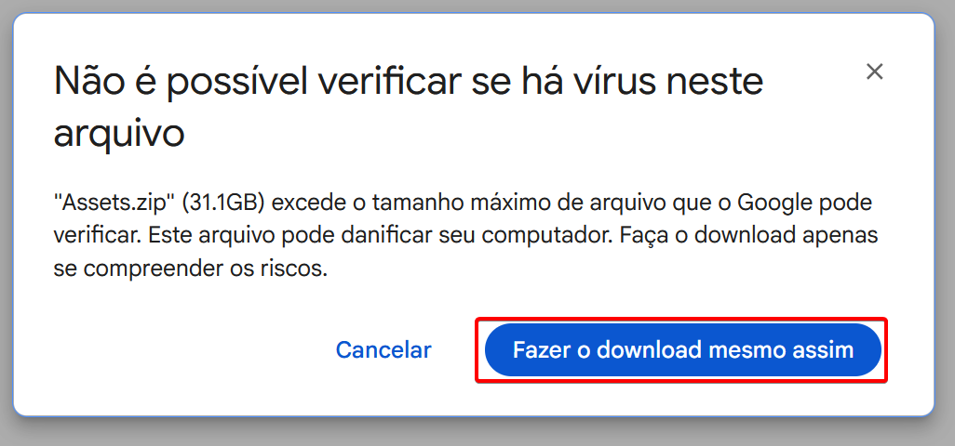
Task: Dismiss the dialog using the X icon
Action: 875,72
